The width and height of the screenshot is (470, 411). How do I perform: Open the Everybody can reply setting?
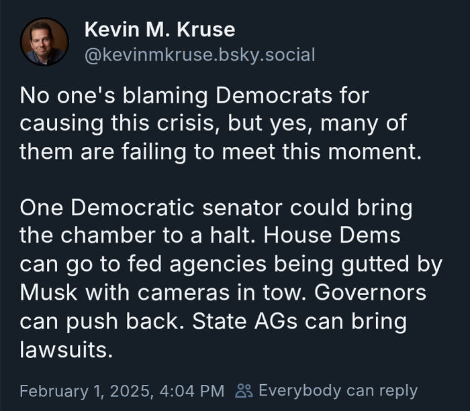click(338, 391)
